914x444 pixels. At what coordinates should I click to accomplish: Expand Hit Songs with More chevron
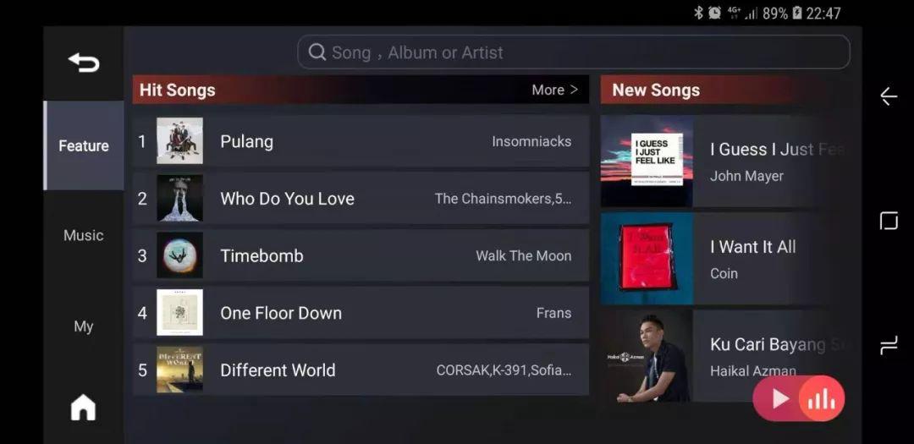554,90
